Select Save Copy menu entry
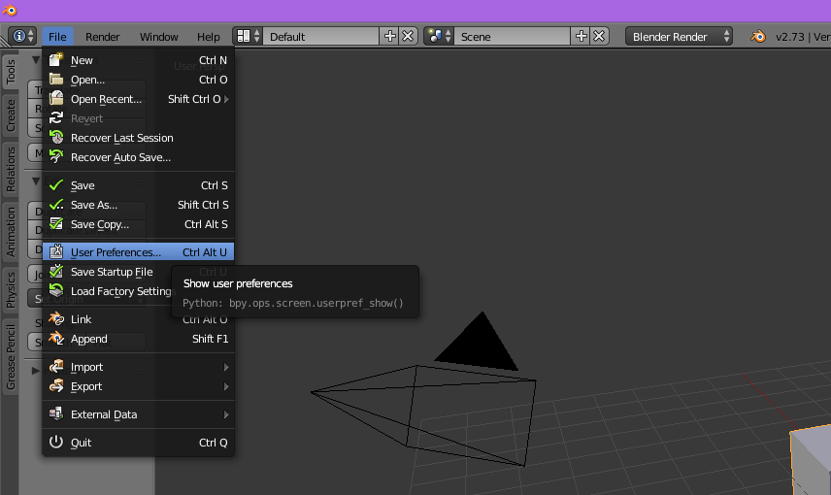 (x=138, y=224)
